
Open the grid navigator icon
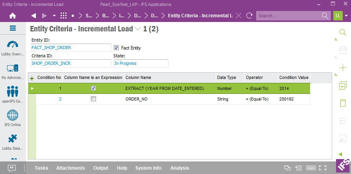coord(64,16)
